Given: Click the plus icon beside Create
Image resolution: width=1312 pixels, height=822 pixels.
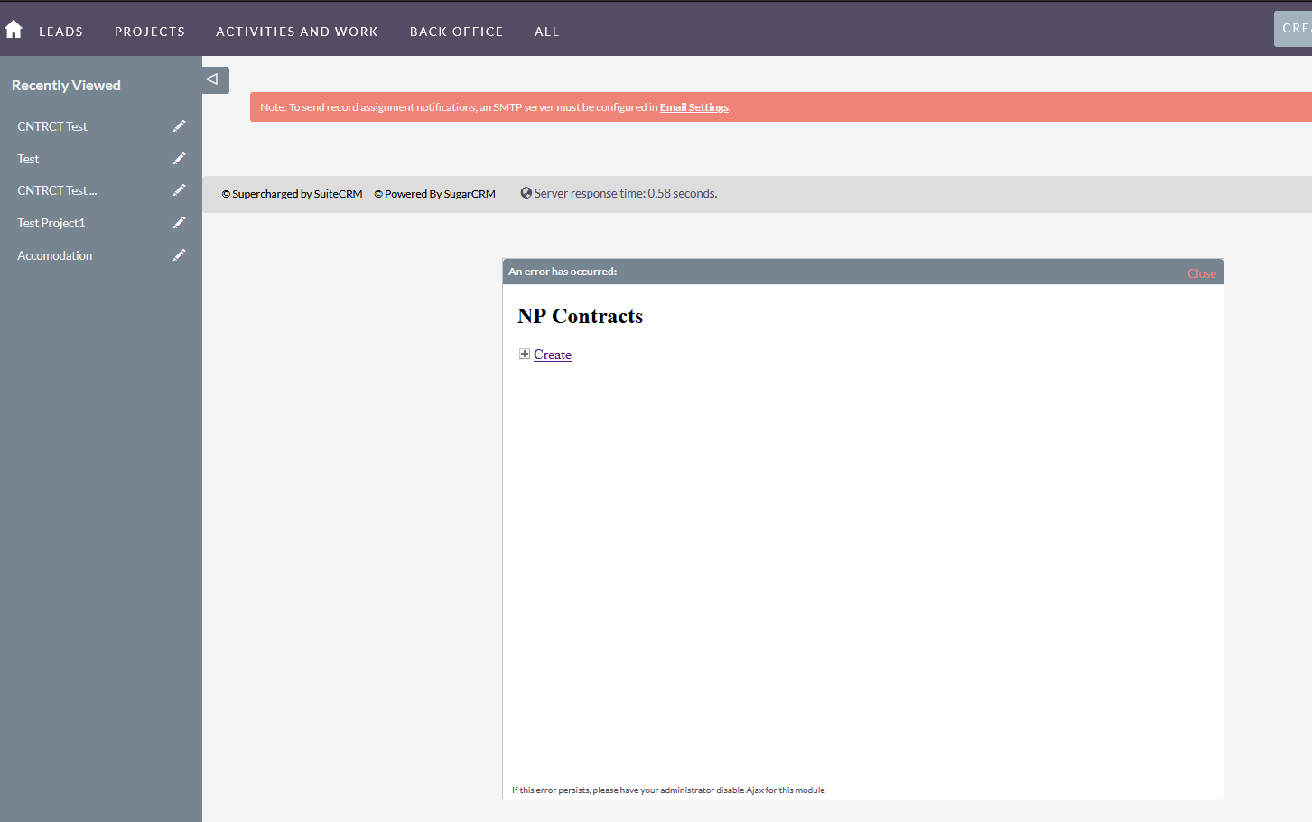Looking at the screenshot, I should pos(525,354).
